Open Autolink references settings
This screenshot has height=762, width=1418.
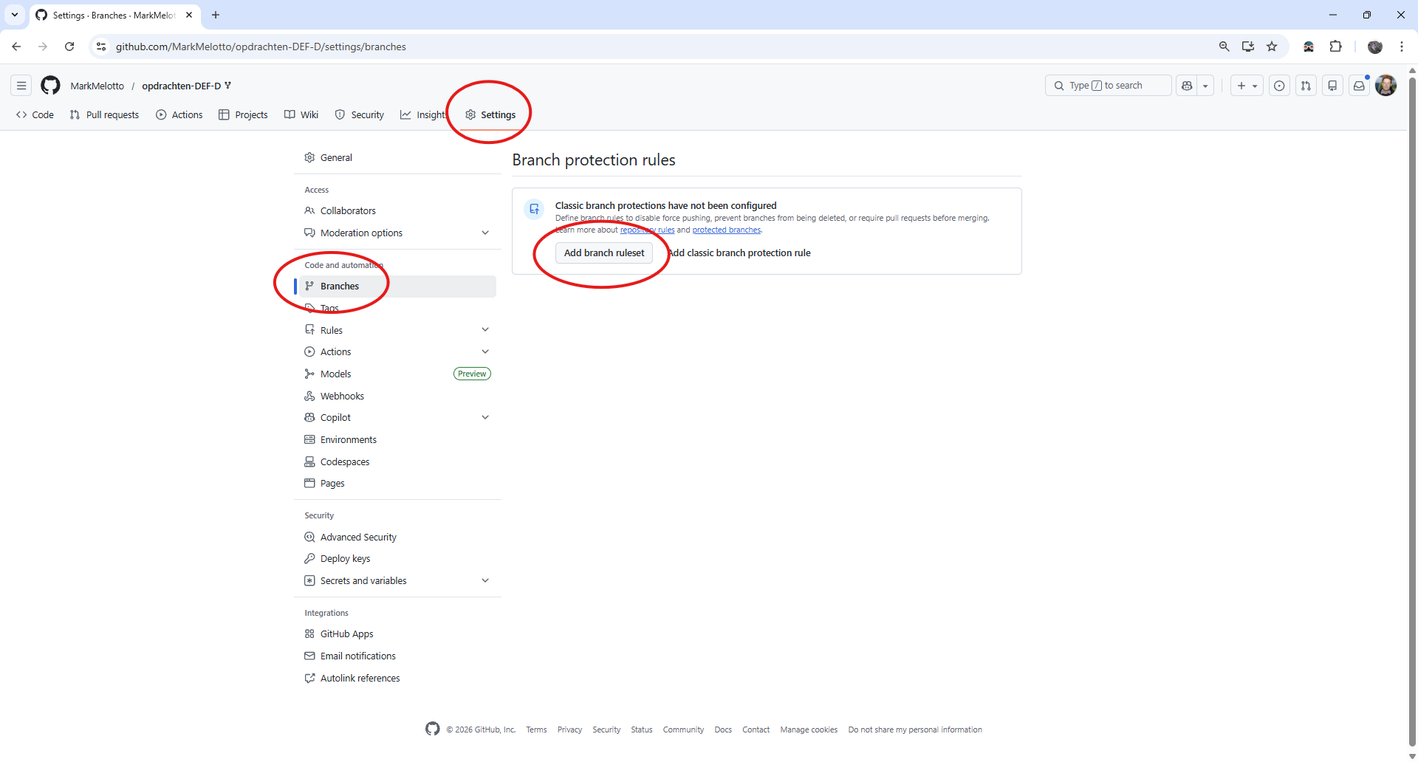click(x=397, y=678)
